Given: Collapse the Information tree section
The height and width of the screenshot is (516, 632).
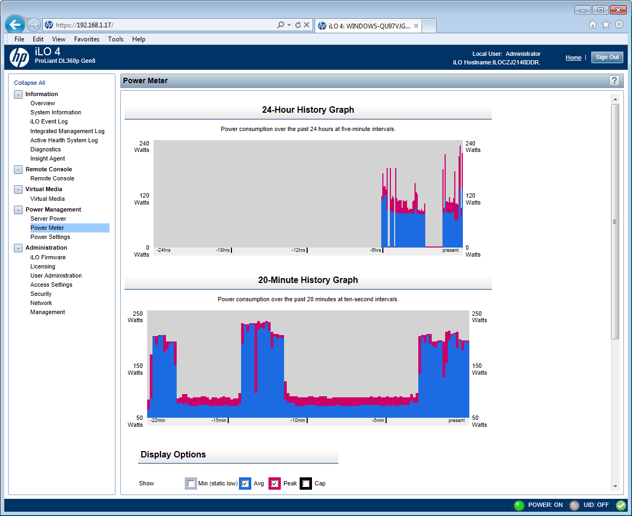Looking at the screenshot, I should (18, 95).
